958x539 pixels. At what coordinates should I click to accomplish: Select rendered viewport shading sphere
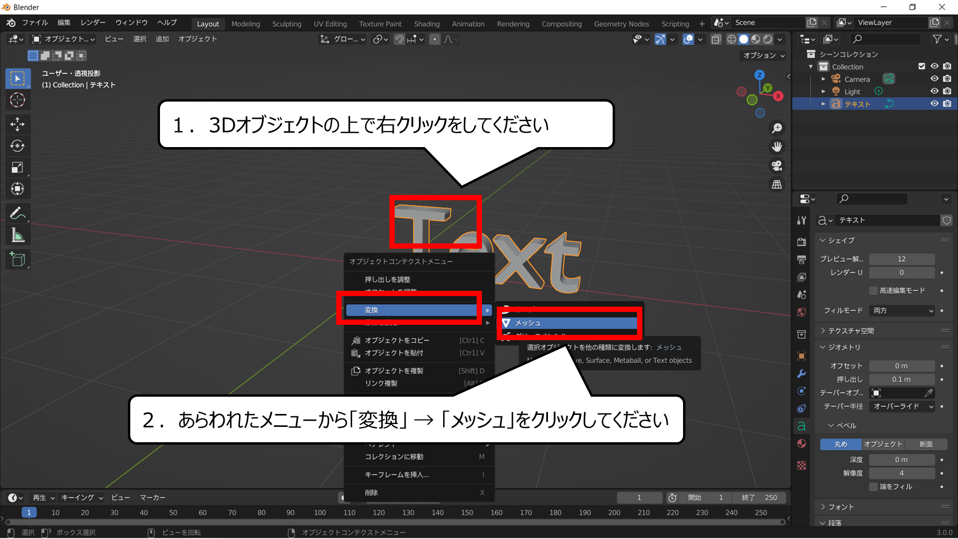[x=767, y=39]
